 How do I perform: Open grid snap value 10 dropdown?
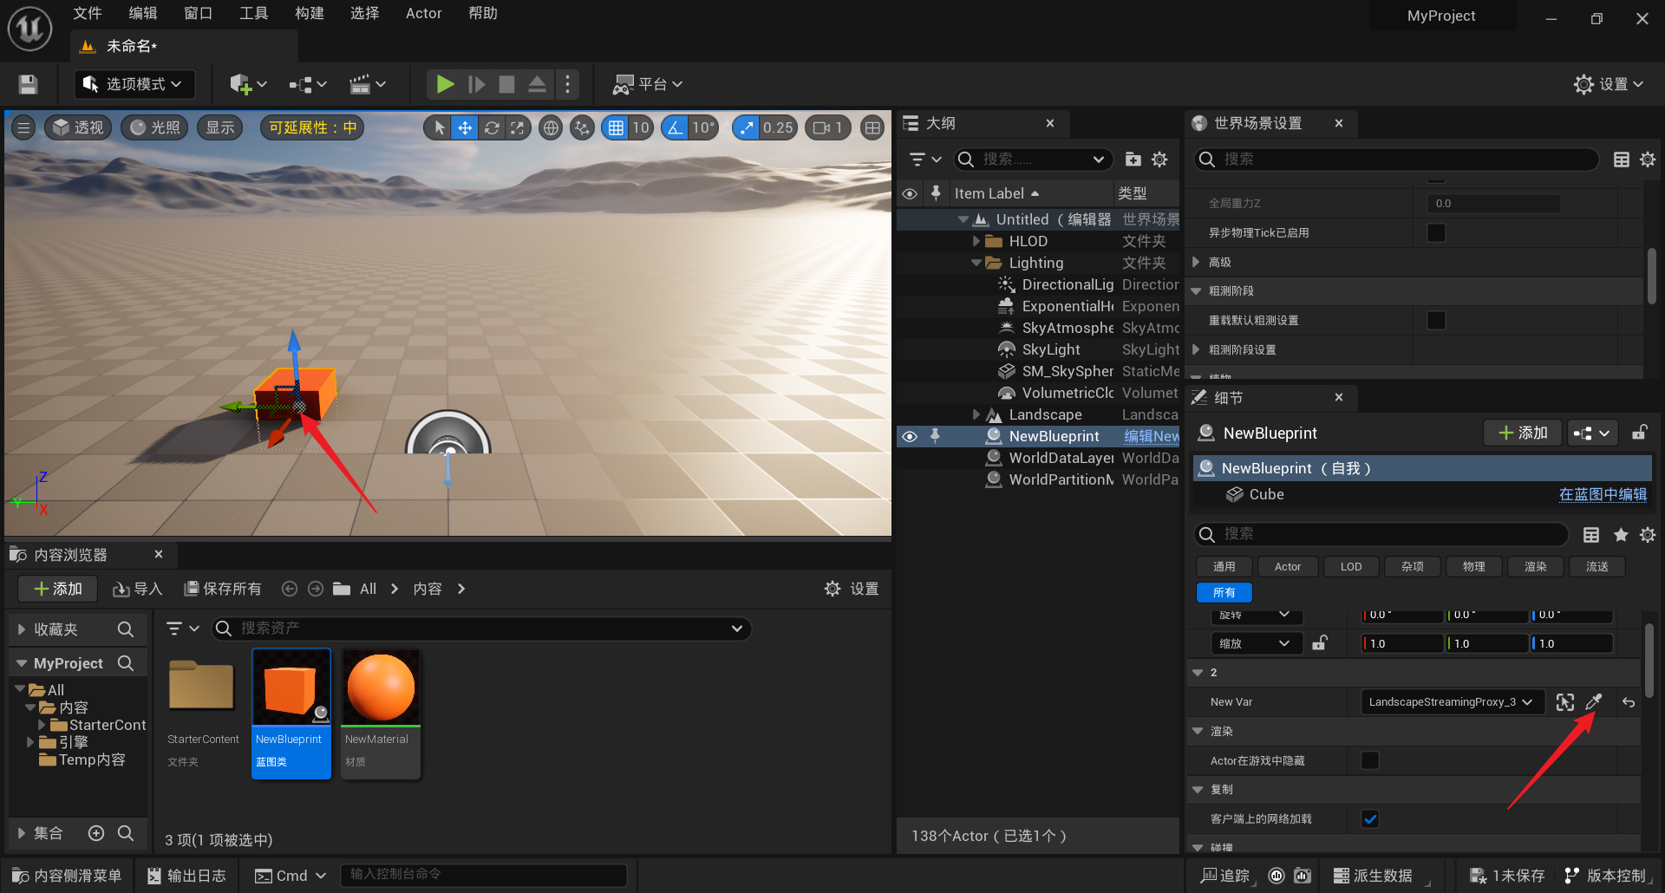point(641,128)
